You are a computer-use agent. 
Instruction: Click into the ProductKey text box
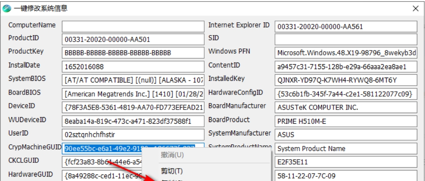(133, 53)
